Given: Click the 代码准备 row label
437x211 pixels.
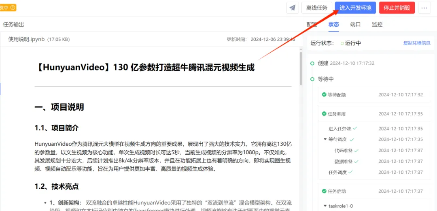Looking at the screenshot, I should coord(344,150).
